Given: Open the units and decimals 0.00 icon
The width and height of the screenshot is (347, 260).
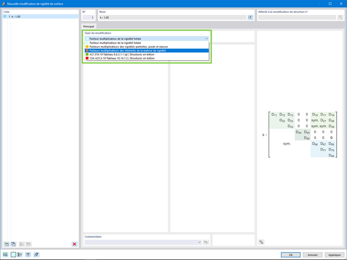Looking at the screenshot, I should point(5,255).
